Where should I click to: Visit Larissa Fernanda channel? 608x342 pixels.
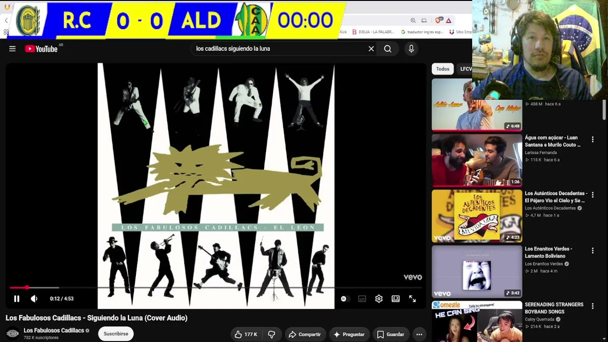pos(541,153)
